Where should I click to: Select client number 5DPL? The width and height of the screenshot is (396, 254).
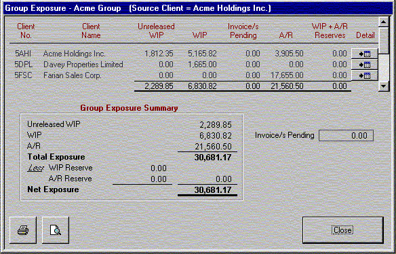(x=24, y=65)
